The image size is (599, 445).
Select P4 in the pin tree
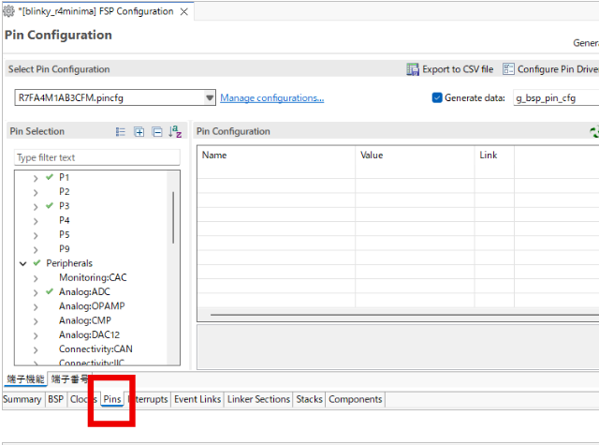65,220
